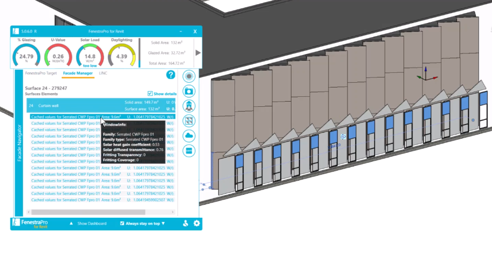
Task: Click the user account person icon
Action: point(185,224)
